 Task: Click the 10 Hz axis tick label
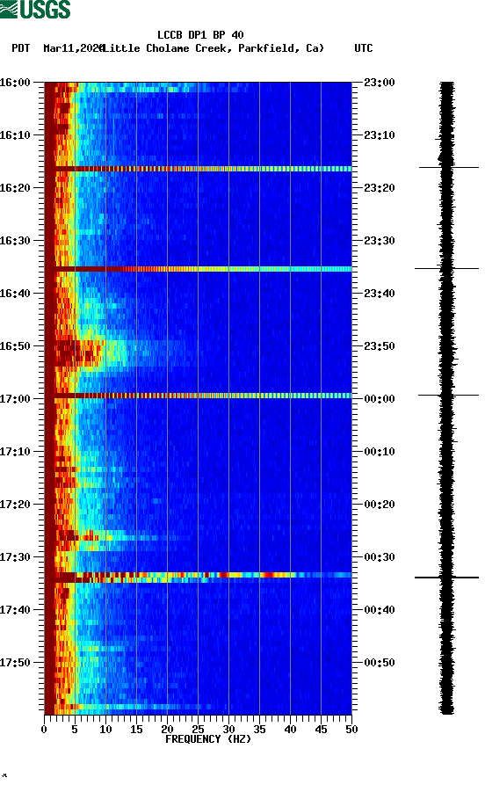(105, 730)
